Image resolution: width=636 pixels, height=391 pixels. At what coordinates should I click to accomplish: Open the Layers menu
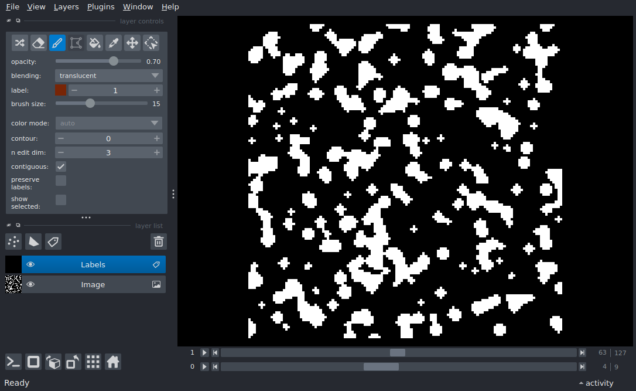click(x=66, y=7)
